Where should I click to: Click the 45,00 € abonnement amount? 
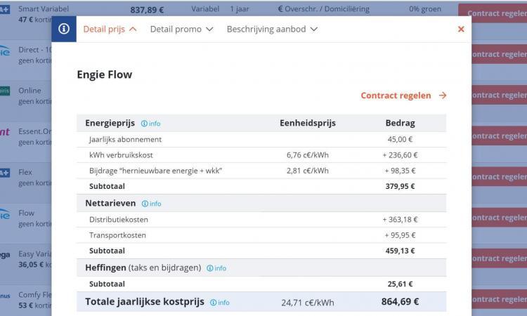tap(400, 139)
